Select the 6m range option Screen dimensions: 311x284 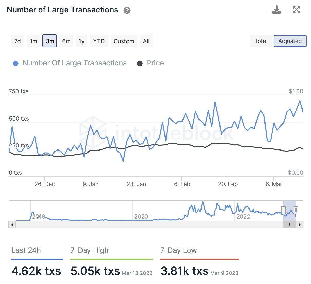pyautogui.click(x=66, y=41)
